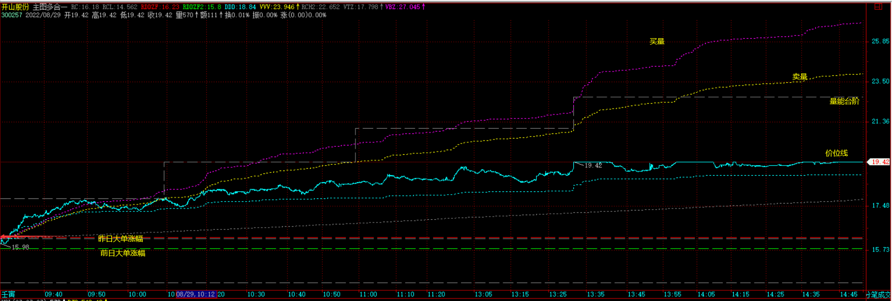Image resolution: width=892 pixels, height=301 pixels.
Task: Click the 卖量 line label
Action: point(800,77)
